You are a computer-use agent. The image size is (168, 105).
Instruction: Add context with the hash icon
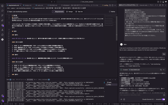pos(121,99)
